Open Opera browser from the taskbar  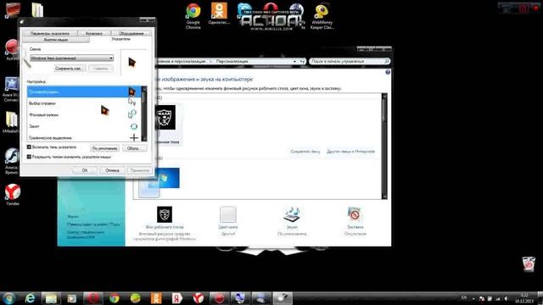[92, 298]
